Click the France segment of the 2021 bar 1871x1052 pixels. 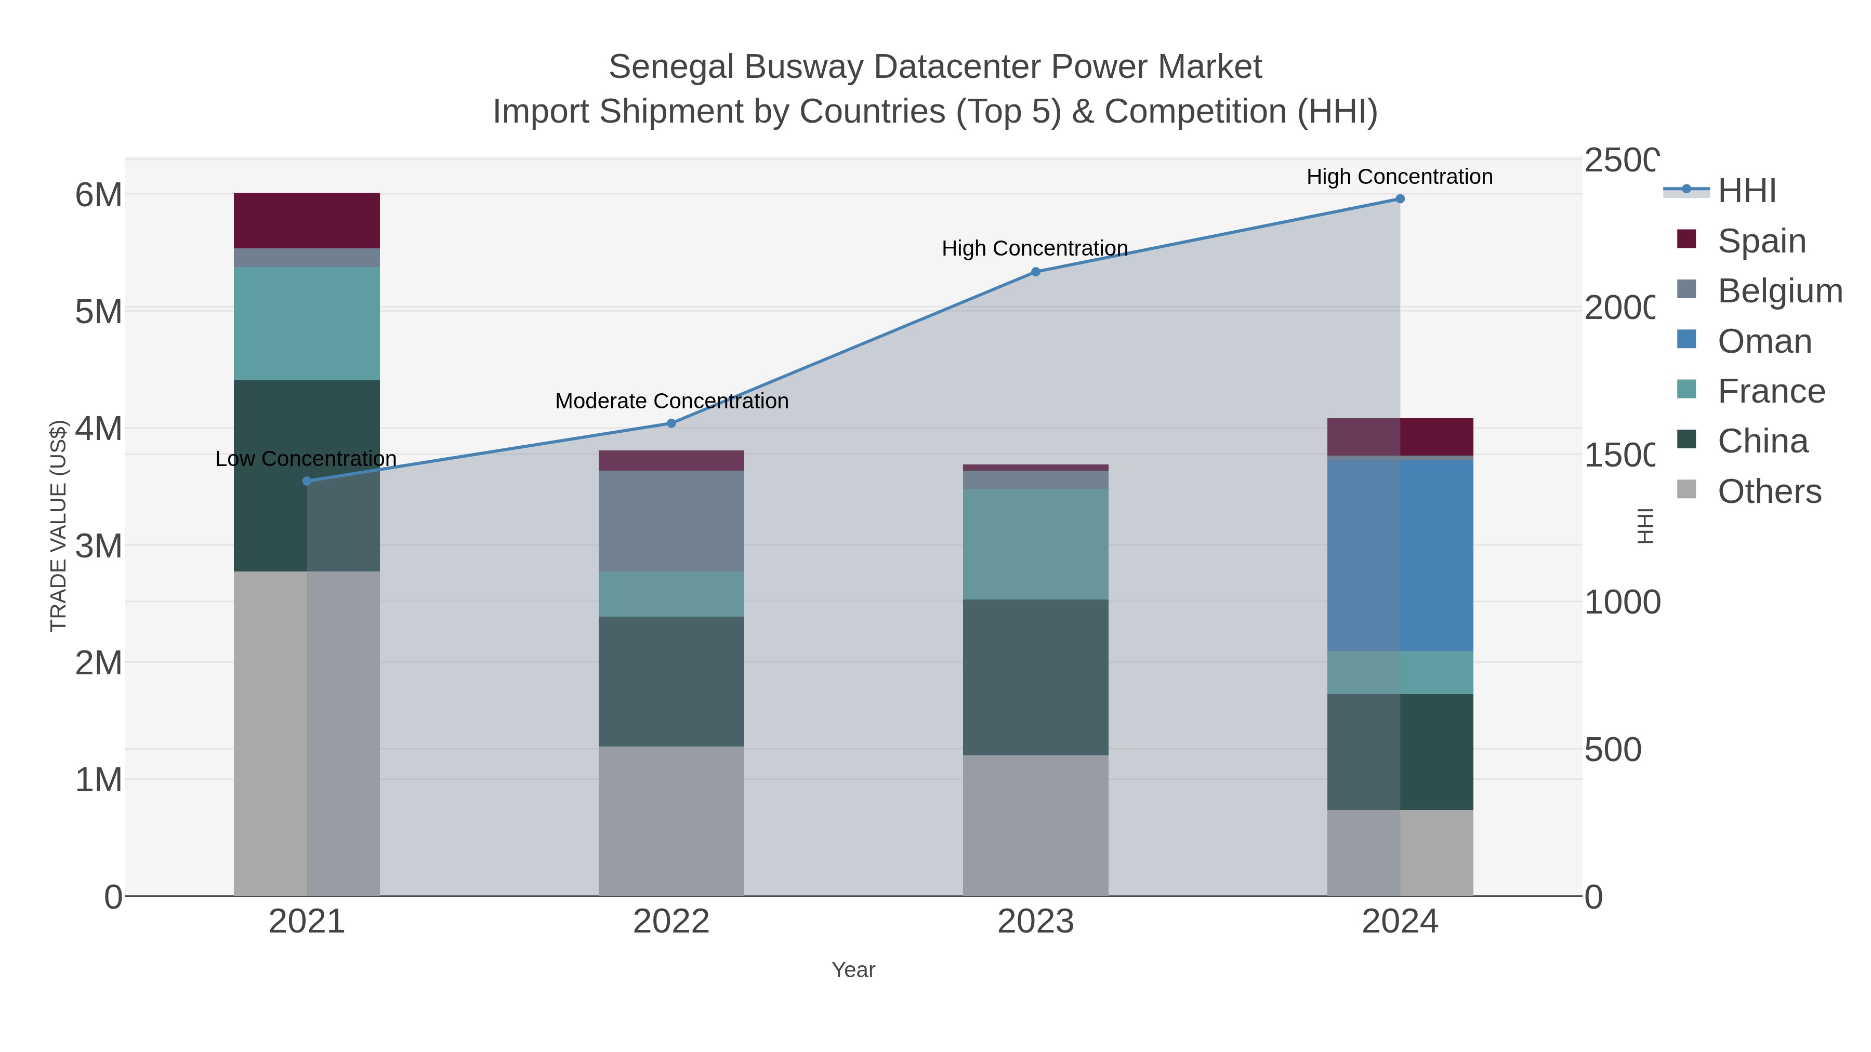[x=307, y=324]
